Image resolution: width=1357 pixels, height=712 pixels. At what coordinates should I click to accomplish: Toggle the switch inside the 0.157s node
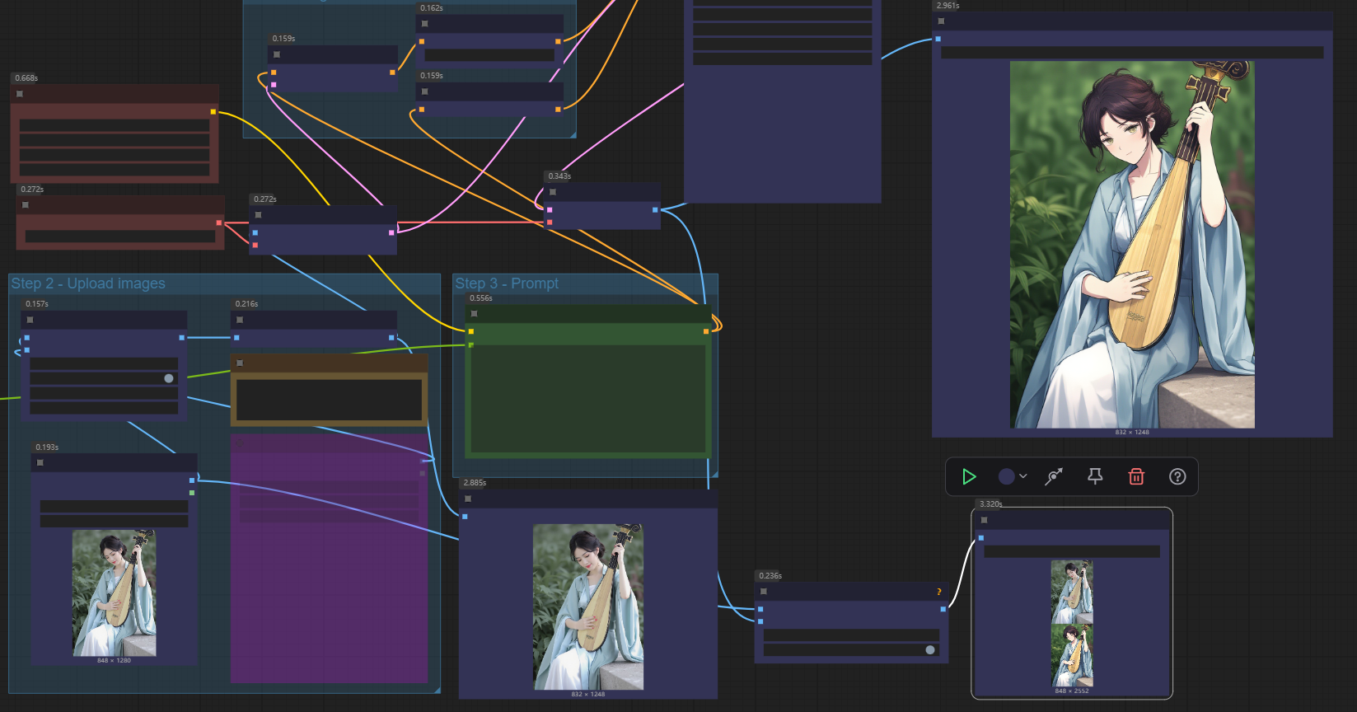coord(168,378)
